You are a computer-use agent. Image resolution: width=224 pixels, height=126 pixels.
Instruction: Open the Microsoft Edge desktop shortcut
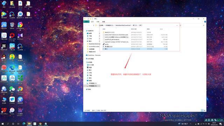tap(12, 69)
